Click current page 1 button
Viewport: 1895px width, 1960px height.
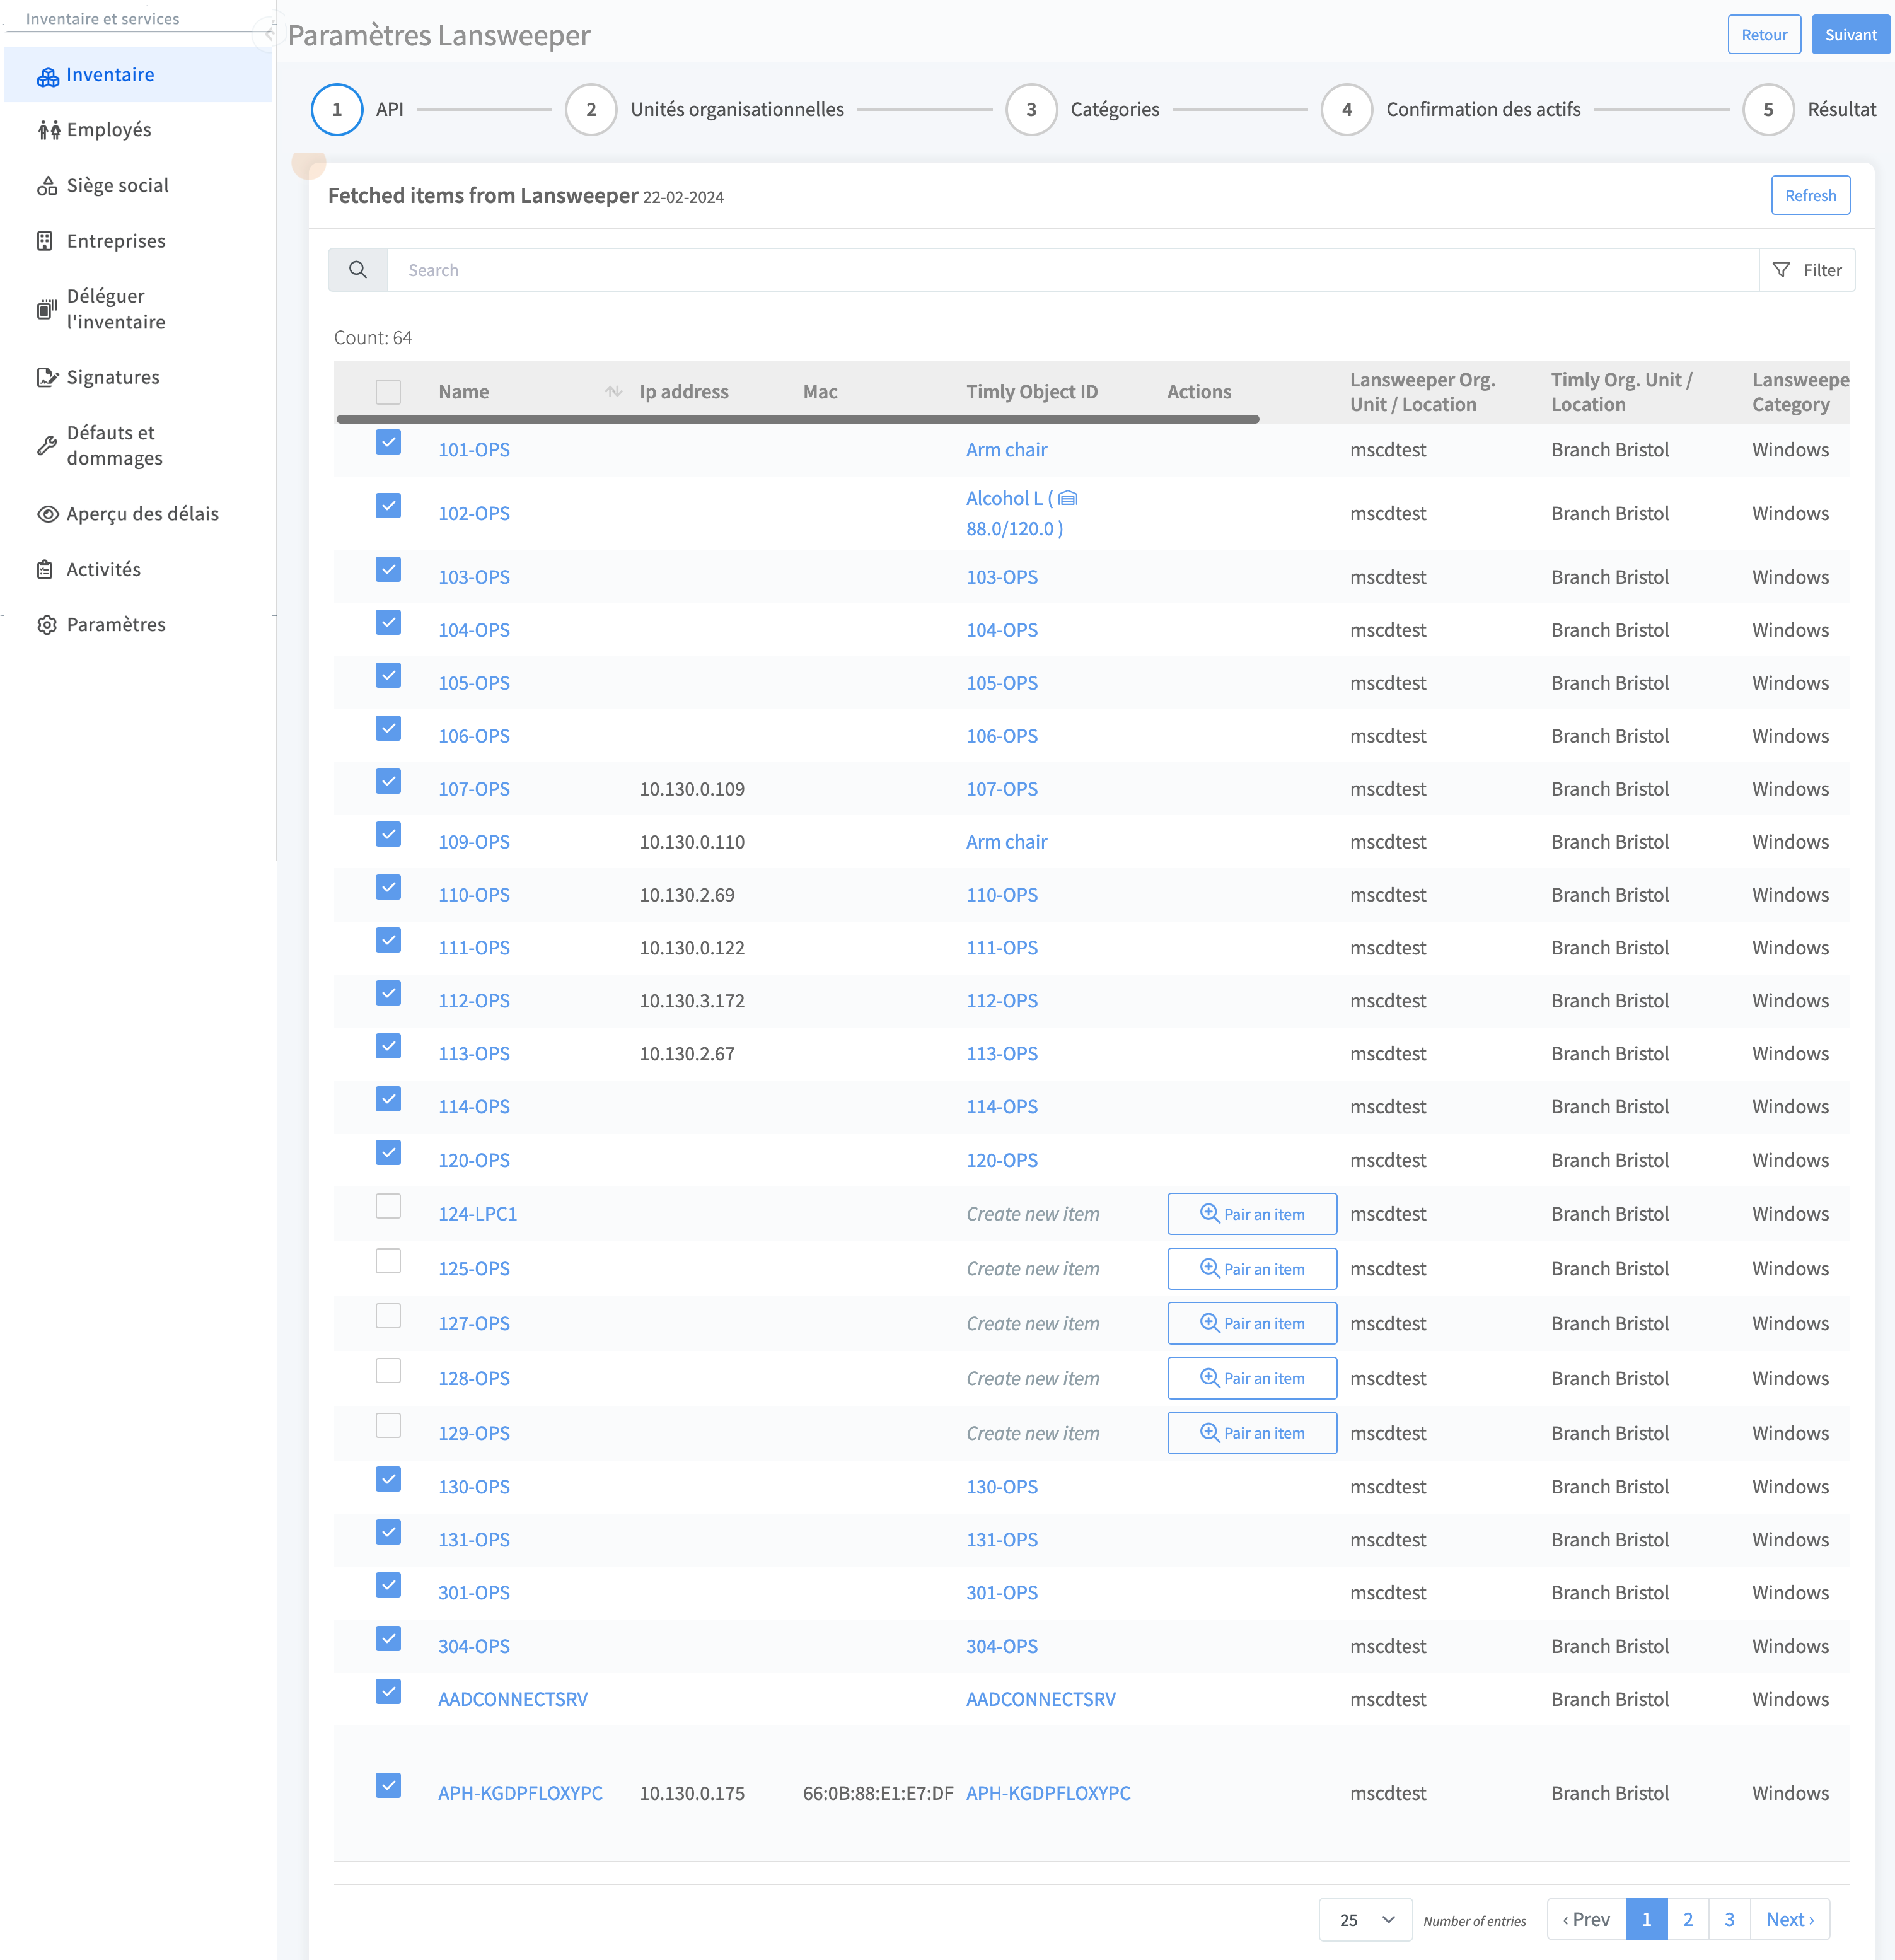click(x=1646, y=1919)
